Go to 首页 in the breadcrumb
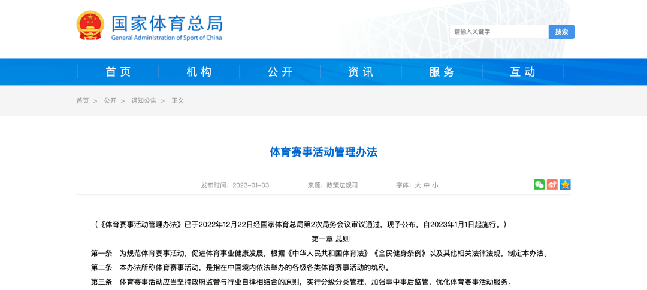647x290 pixels. point(83,100)
